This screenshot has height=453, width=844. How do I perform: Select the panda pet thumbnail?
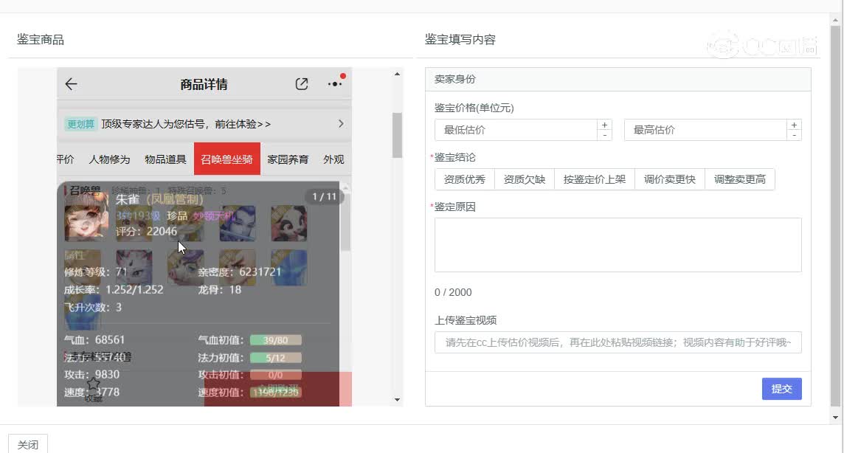289,223
